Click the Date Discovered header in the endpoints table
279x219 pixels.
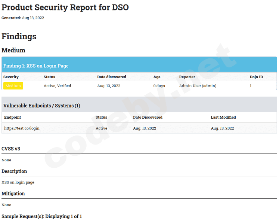pos(148,117)
